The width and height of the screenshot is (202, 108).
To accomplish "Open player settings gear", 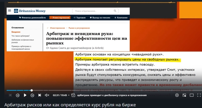I will pos(177,95).
